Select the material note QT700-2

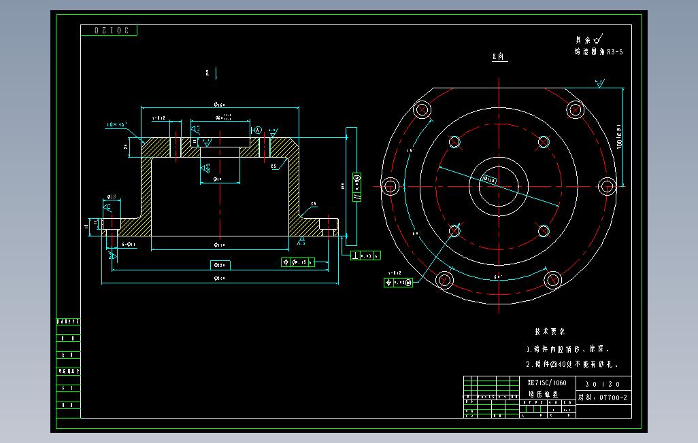coord(603,397)
